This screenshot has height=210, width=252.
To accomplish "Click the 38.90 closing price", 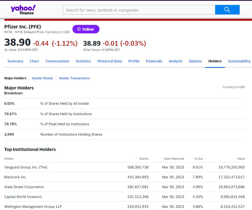I will point(17,42).
